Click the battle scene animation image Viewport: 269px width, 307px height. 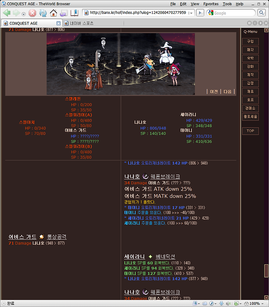point(121,64)
